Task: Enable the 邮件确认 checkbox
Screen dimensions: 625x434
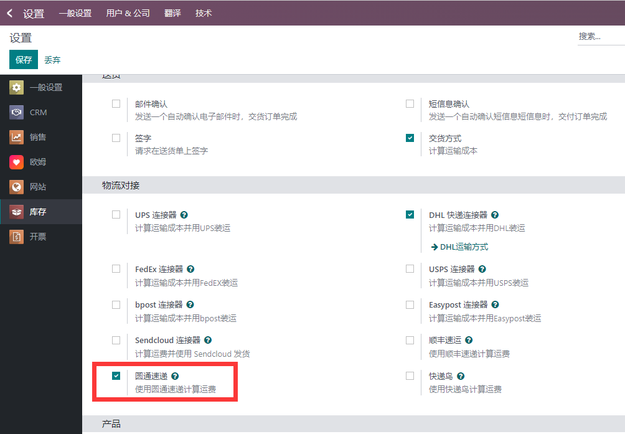Action: 116,103
